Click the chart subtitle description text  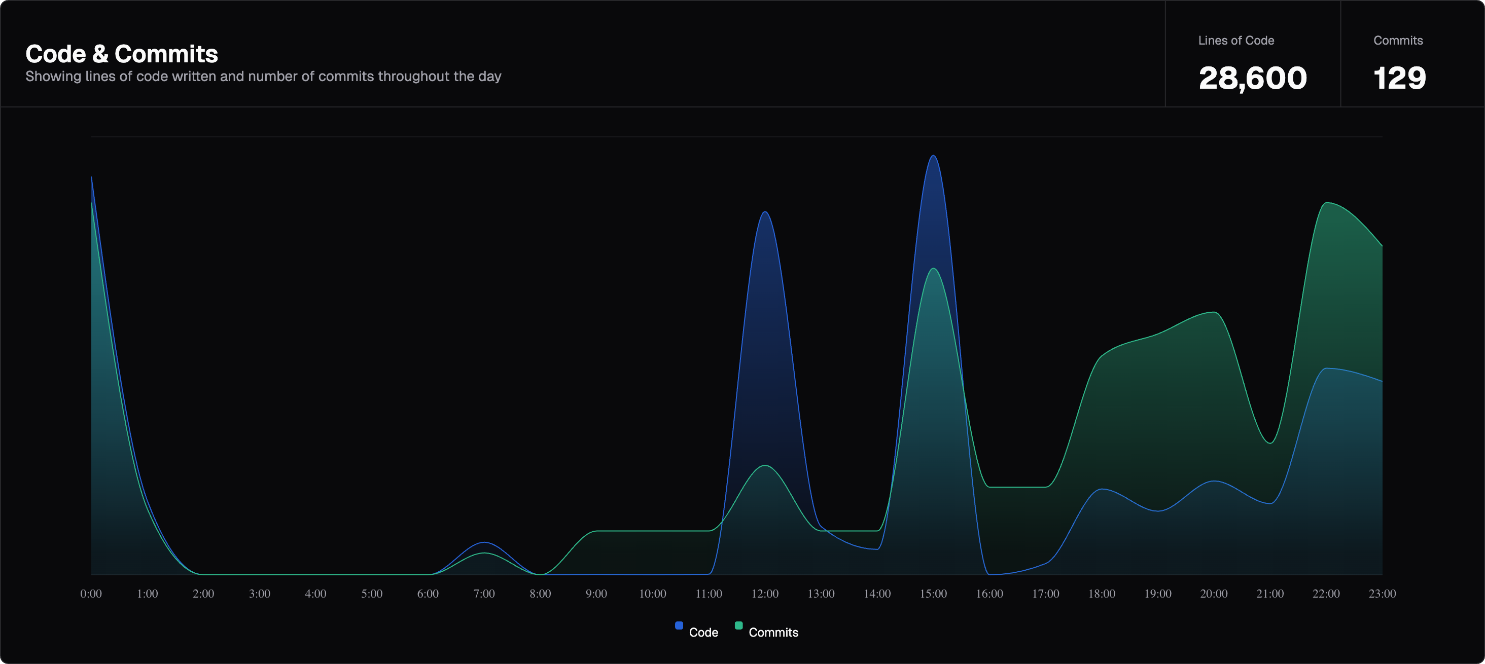263,77
